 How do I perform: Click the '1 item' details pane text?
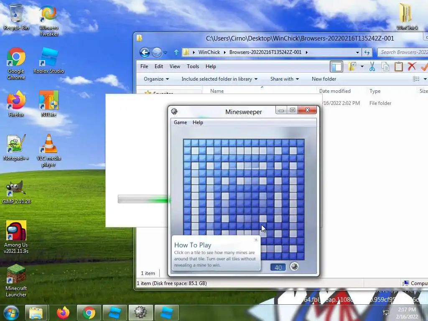tap(148, 273)
